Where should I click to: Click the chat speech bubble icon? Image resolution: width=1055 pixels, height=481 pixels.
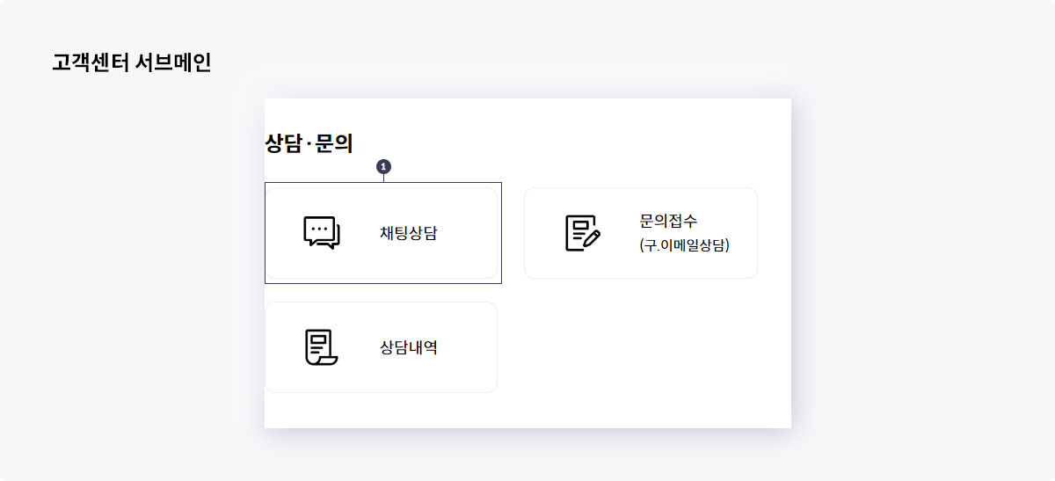[x=322, y=233]
